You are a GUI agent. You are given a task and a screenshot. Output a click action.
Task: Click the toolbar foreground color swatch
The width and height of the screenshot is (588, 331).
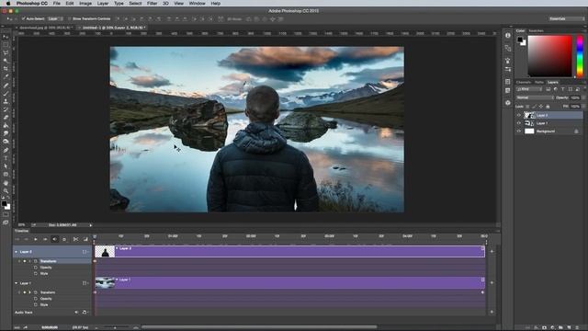coord(4,204)
